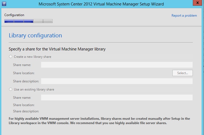Click Share name field under existing library share
204x135 pixels.
[x=117, y=97]
